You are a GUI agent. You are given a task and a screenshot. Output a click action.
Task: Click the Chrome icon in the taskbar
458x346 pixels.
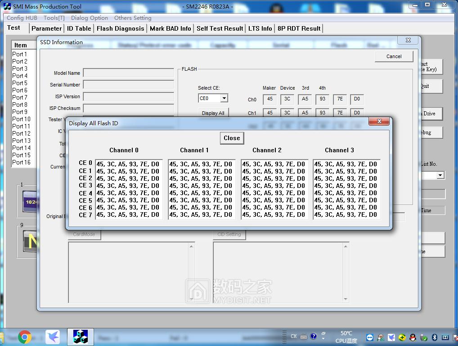tap(24, 337)
